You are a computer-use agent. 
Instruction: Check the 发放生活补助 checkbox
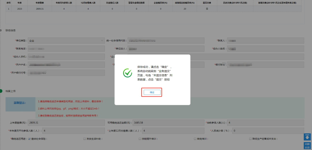[x=85, y=139]
